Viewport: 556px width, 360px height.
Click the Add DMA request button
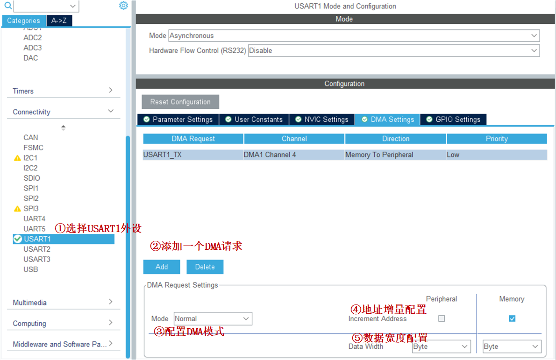(162, 267)
